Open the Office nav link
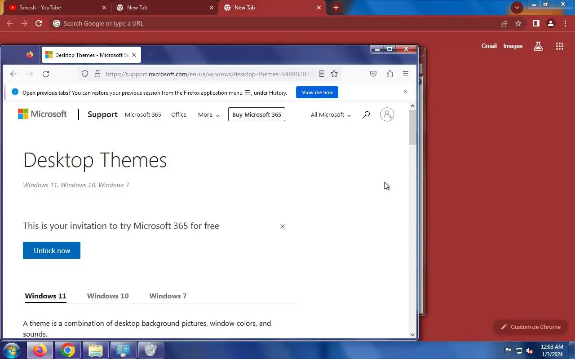575x359 pixels. pos(179,115)
